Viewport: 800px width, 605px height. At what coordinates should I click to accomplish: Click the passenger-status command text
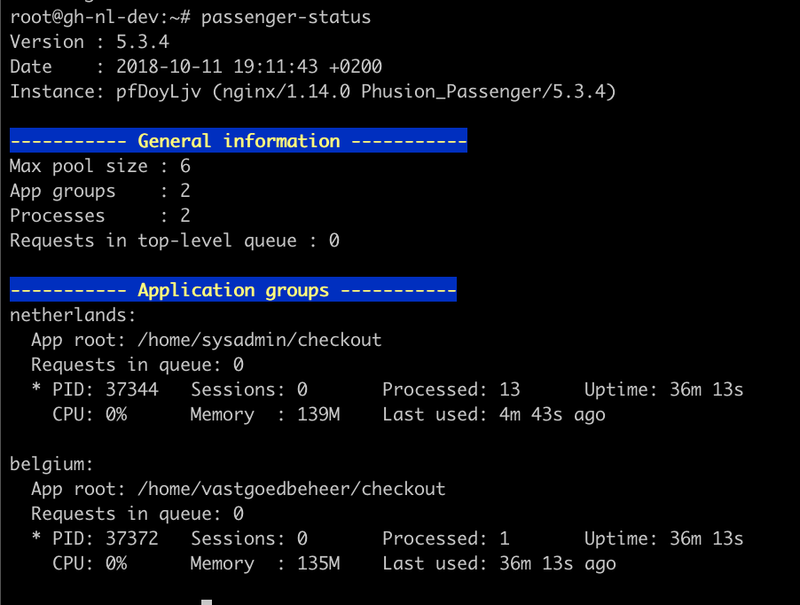[286, 18]
